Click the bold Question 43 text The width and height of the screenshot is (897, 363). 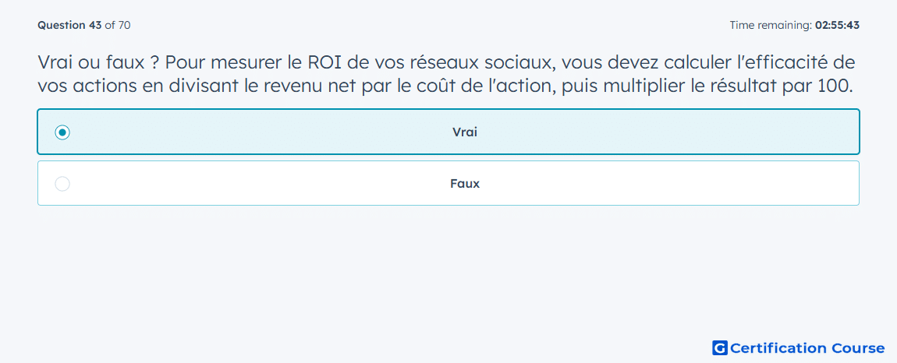[x=69, y=25]
